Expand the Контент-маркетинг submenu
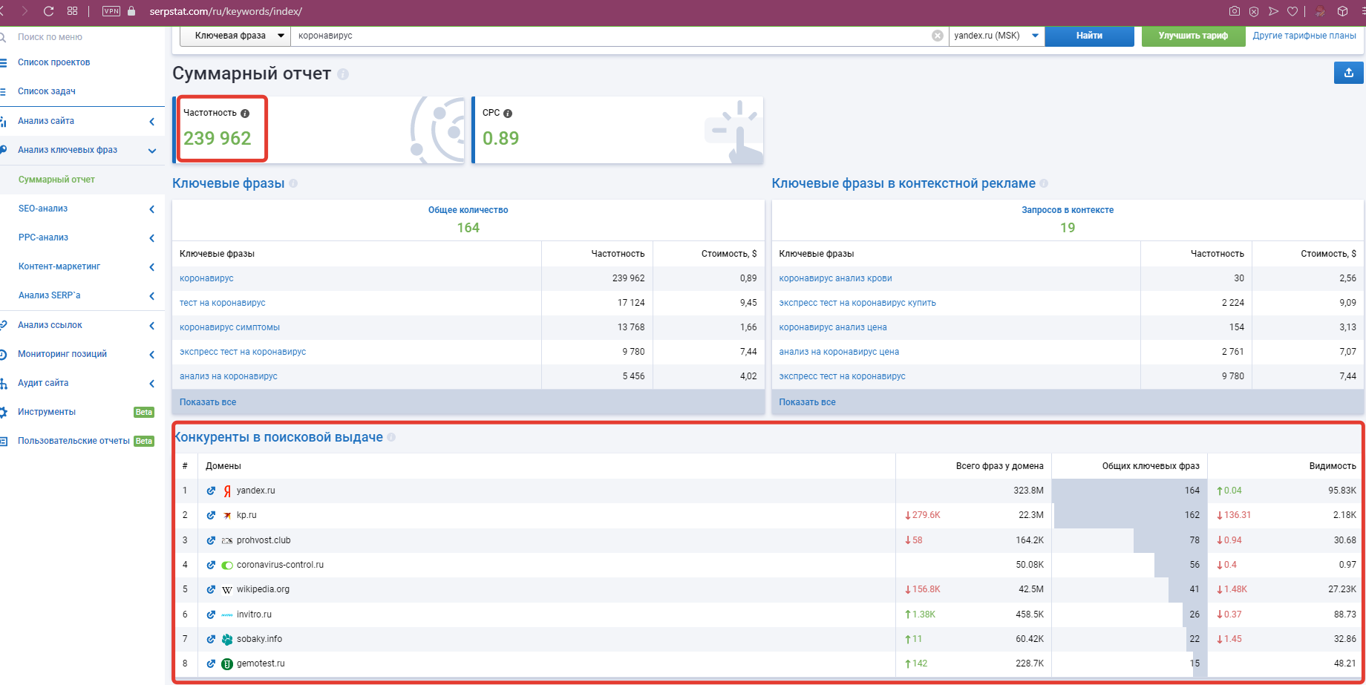 [x=151, y=267]
